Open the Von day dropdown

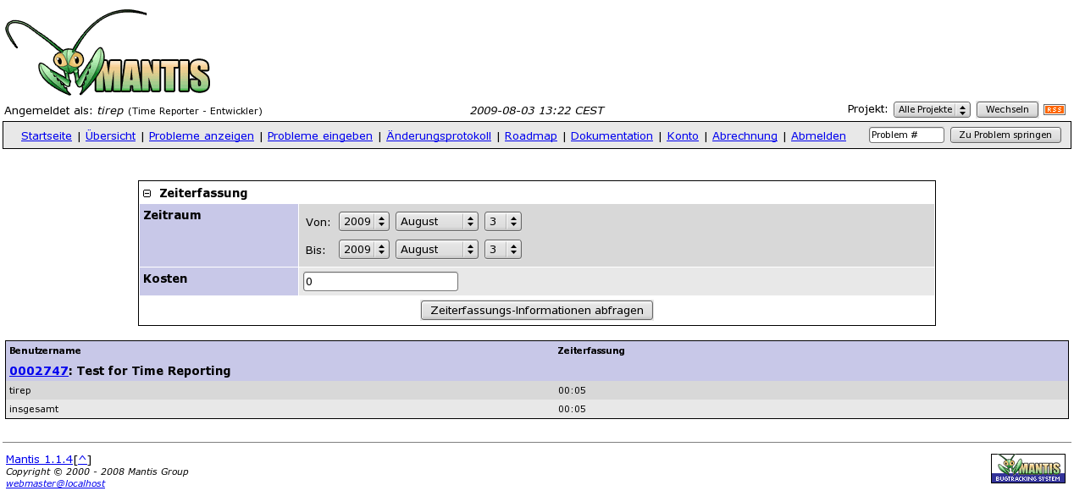click(502, 222)
